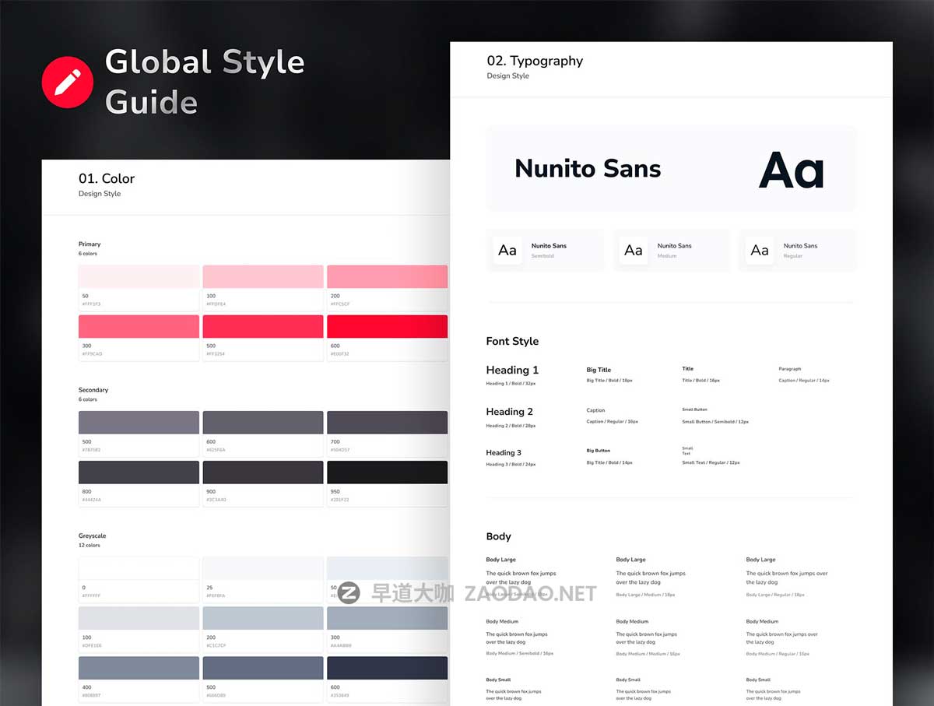Click the Font Style section heading

pos(512,341)
